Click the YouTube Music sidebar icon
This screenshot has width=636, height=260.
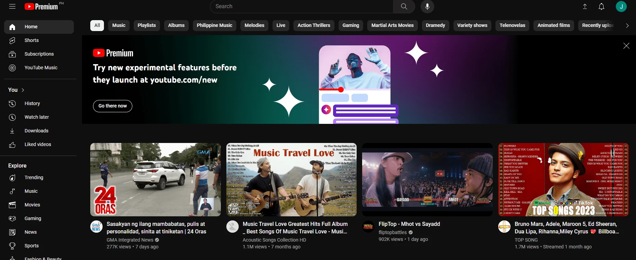tap(12, 68)
